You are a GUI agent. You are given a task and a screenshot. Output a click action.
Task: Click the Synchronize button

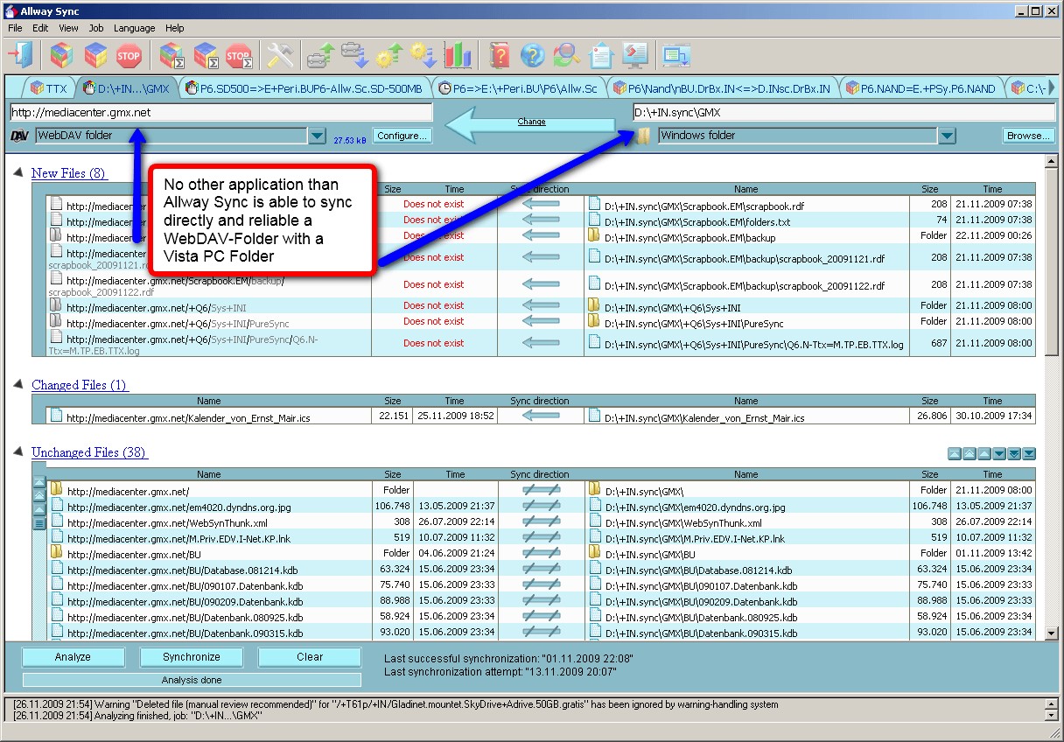coord(192,657)
